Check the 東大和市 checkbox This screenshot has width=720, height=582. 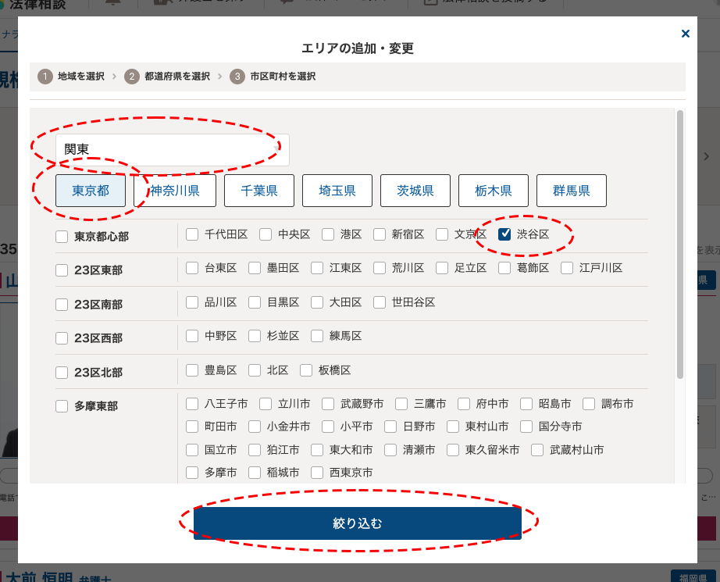[317, 450]
